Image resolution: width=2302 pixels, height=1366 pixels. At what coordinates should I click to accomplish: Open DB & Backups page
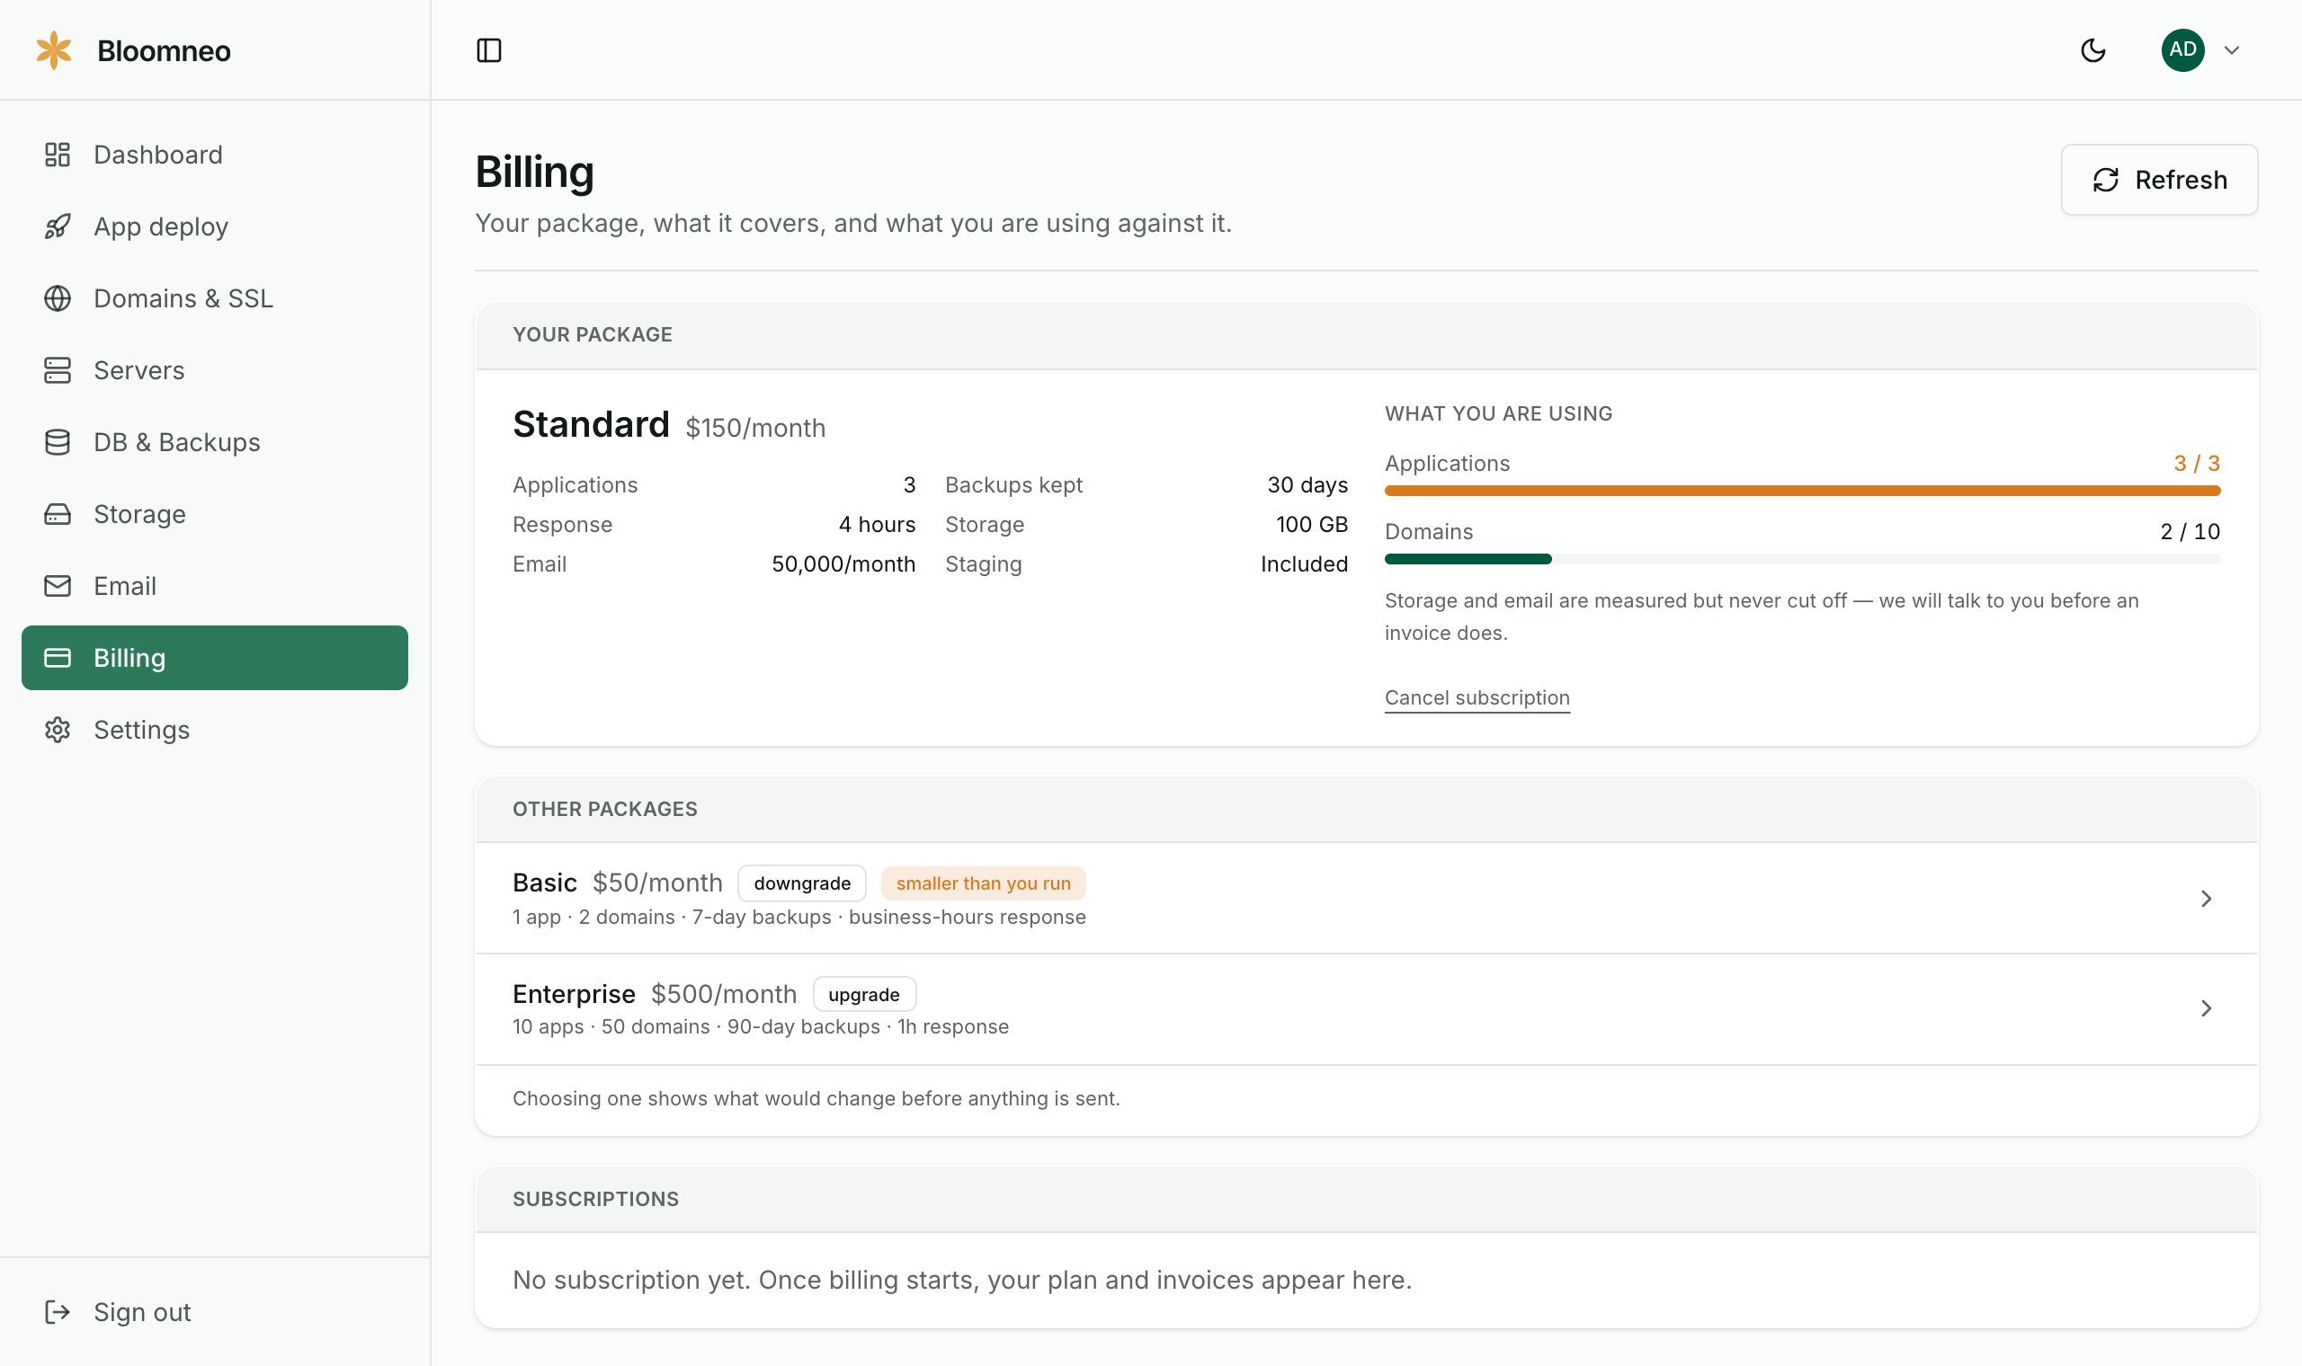pyautogui.click(x=215, y=442)
